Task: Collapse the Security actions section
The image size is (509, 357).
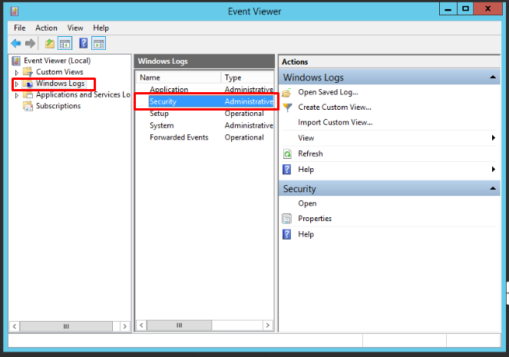Action: (x=493, y=189)
